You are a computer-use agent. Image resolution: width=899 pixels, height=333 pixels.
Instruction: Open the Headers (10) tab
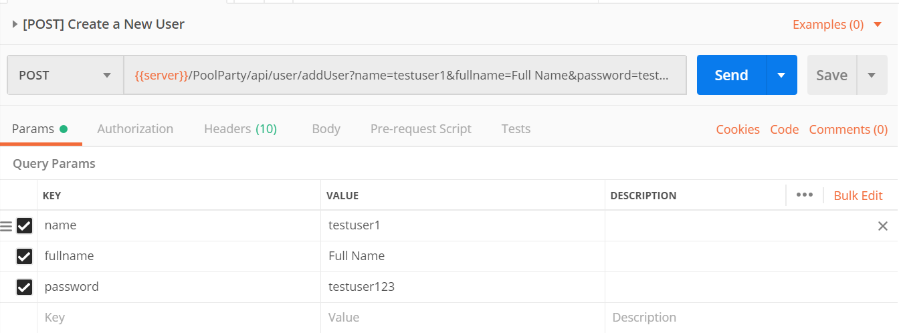[240, 129]
